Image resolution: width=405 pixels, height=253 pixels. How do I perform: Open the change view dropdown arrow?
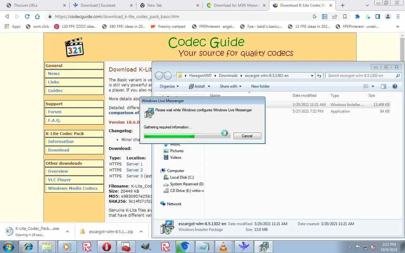click(x=373, y=86)
